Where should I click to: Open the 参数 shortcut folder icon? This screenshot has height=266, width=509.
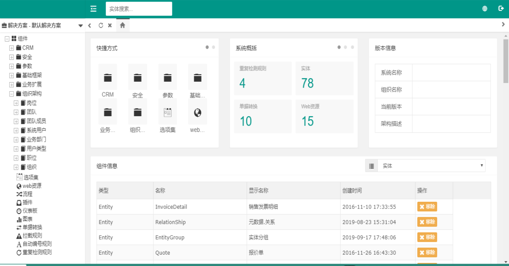[x=168, y=77]
